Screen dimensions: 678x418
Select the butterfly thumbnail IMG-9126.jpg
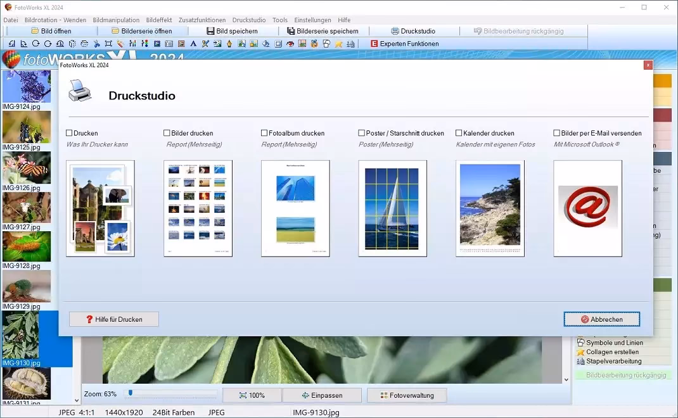pos(27,168)
